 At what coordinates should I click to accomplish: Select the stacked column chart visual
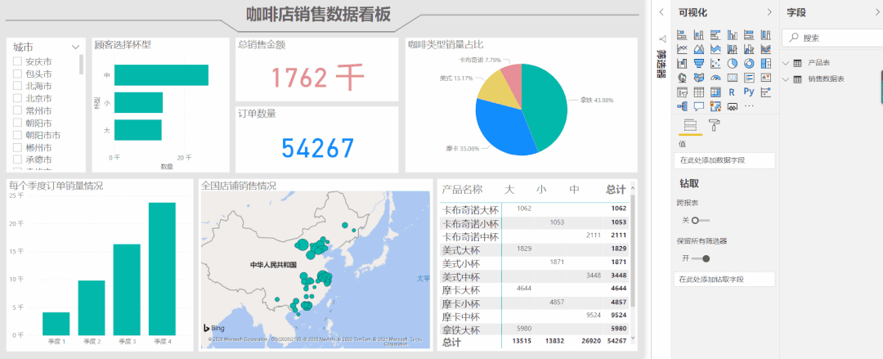pyautogui.click(x=699, y=35)
